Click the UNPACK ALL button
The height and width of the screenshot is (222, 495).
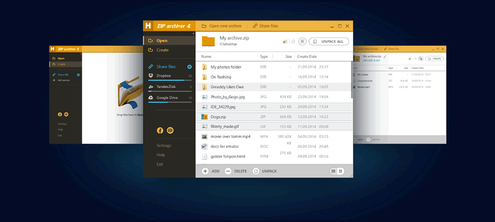(x=329, y=41)
